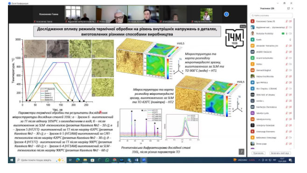
Task: Open Microsoft Edge from the taskbar
Action: [x=78, y=160]
